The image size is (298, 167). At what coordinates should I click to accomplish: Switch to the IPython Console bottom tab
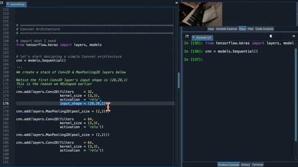[229, 165]
